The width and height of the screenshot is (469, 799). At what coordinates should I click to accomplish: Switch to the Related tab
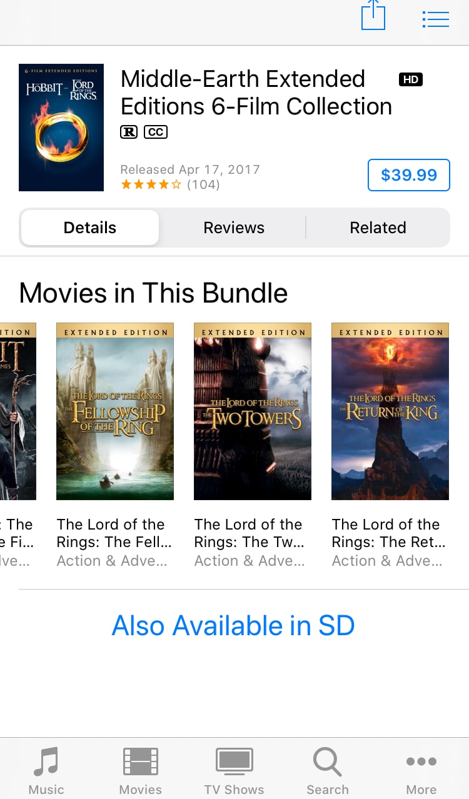tap(378, 228)
